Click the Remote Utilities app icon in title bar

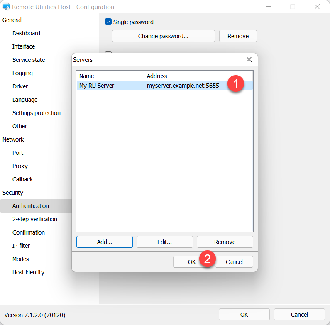pos(6,7)
